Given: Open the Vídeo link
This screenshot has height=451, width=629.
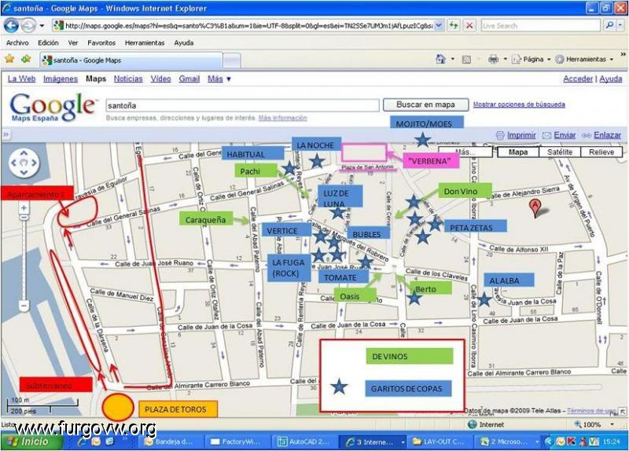Looking at the screenshot, I should click(161, 79).
